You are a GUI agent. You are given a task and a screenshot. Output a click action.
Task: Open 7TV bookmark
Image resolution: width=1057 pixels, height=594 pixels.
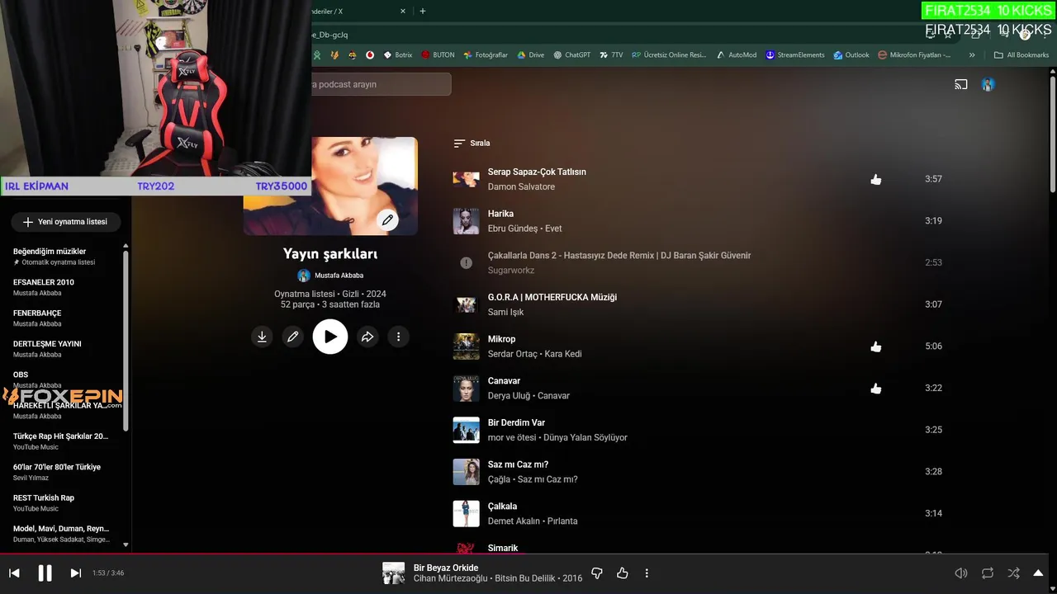point(611,55)
